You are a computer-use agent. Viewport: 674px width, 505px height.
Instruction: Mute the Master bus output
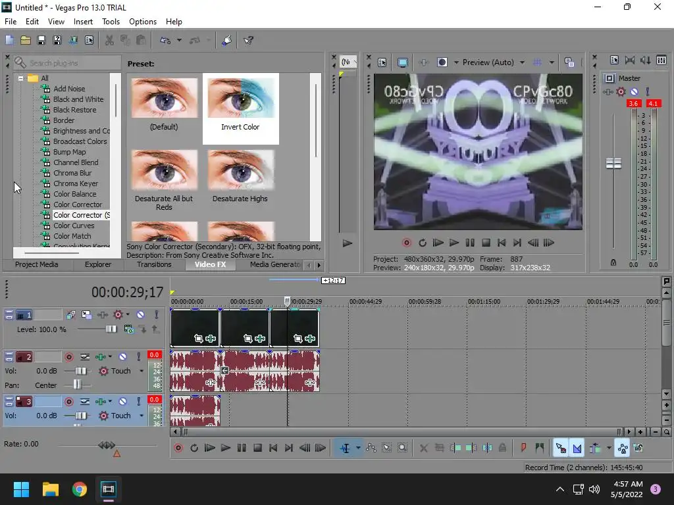click(x=634, y=91)
